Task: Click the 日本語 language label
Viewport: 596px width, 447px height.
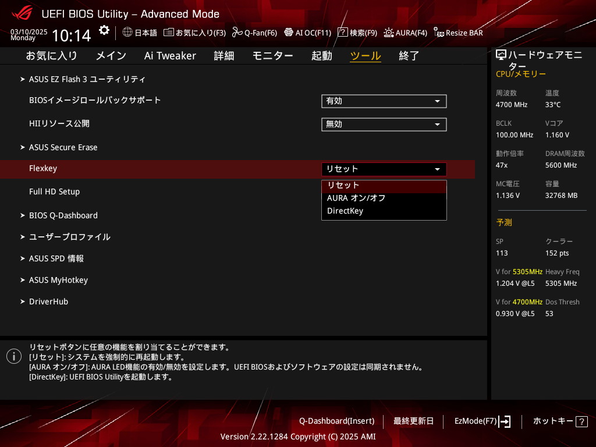Action: pos(146,33)
